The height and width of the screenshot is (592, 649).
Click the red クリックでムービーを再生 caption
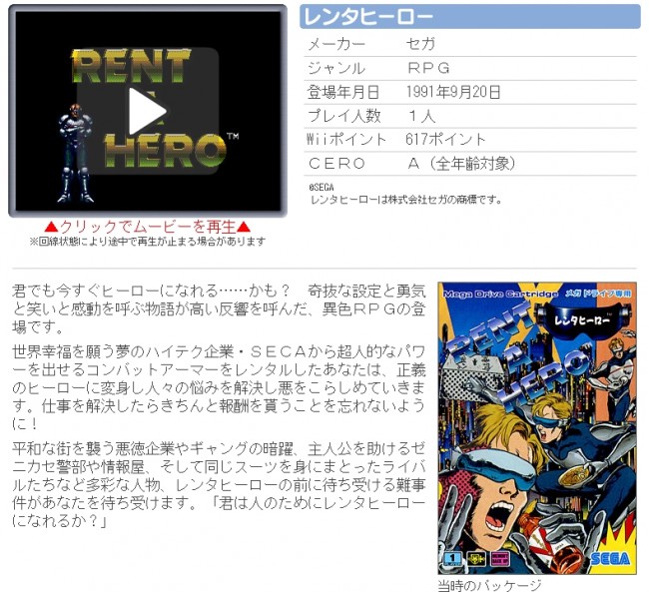(x=148, y=227)
